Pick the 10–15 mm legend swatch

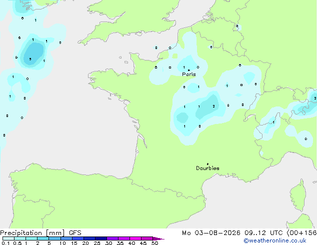(x=66, y=238)
